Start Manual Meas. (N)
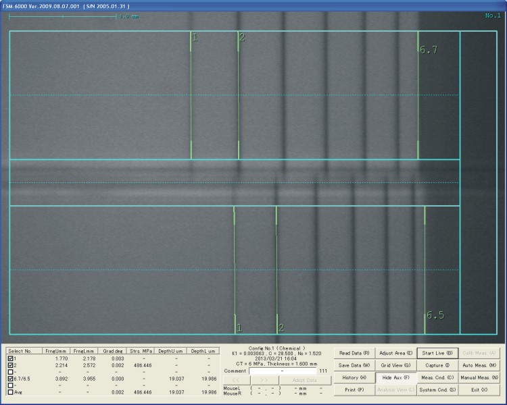This screenshot has height=405, width=507. pyautogui.click(x=479, y=377)
